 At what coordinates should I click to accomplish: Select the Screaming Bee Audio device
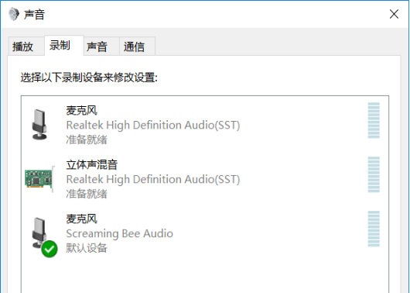click(x=205, y=233)
